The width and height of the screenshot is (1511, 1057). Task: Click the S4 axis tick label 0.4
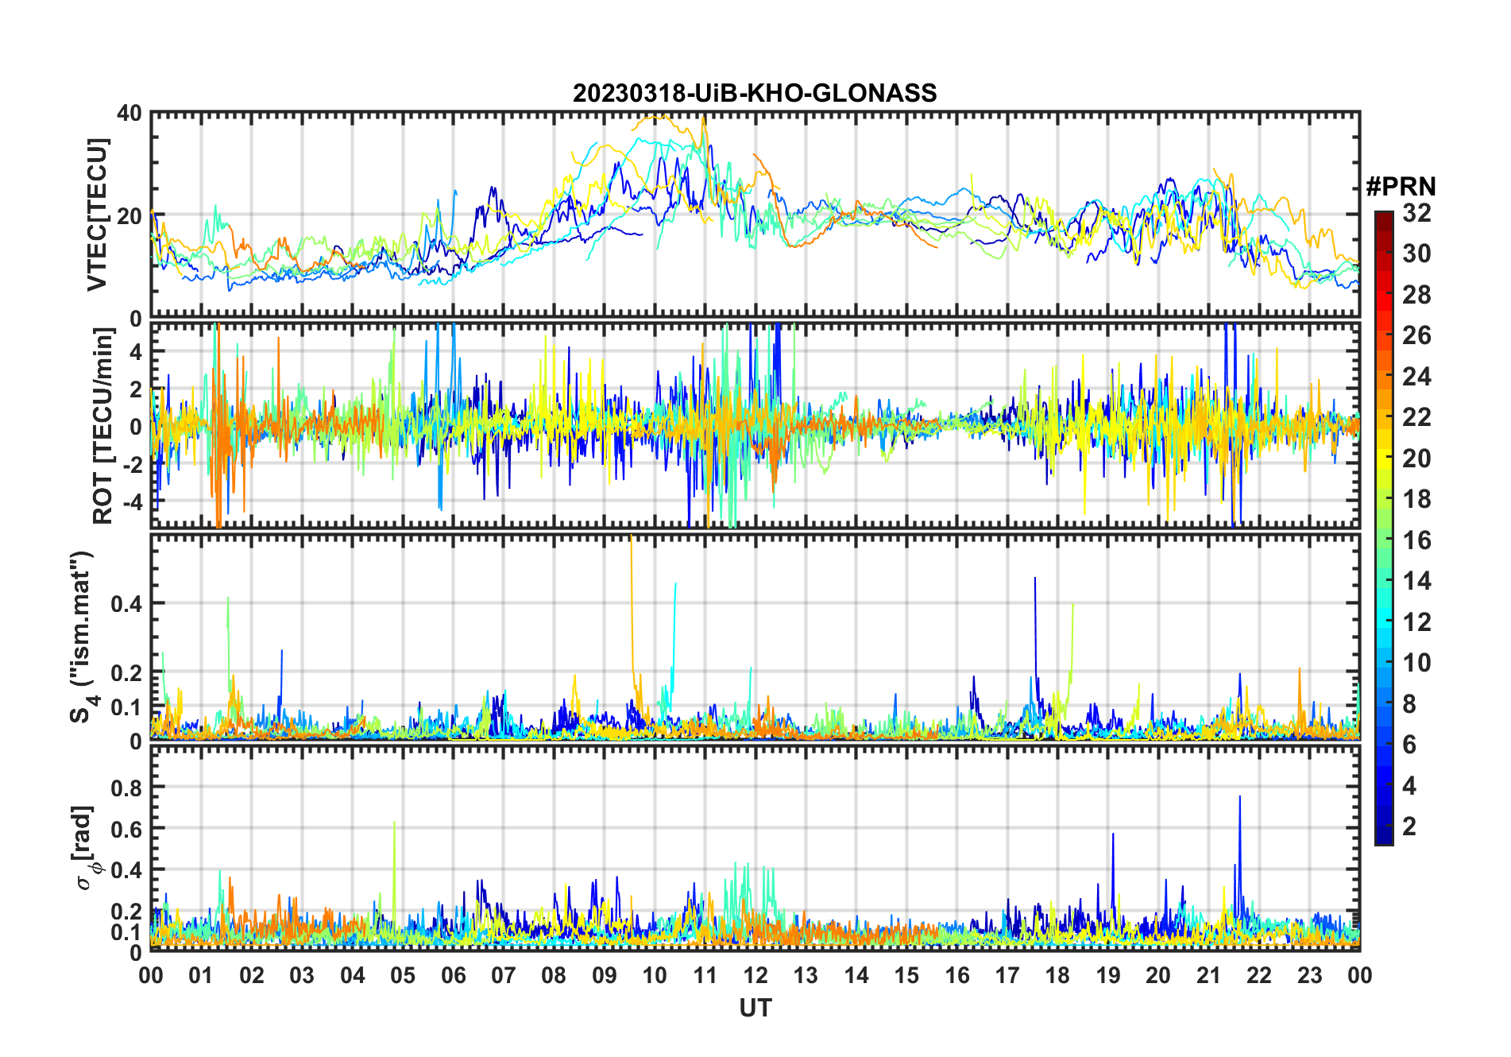(x=126, y=604)
